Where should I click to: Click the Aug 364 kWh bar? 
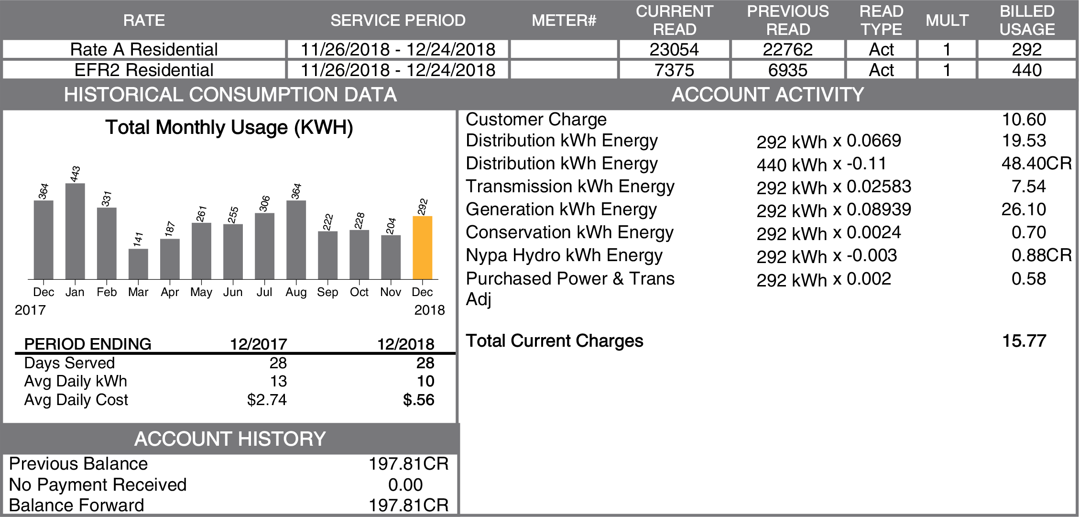click(296, 240)
